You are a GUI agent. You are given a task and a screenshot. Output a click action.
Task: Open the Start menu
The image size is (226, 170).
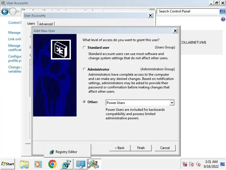click(8, 164)
